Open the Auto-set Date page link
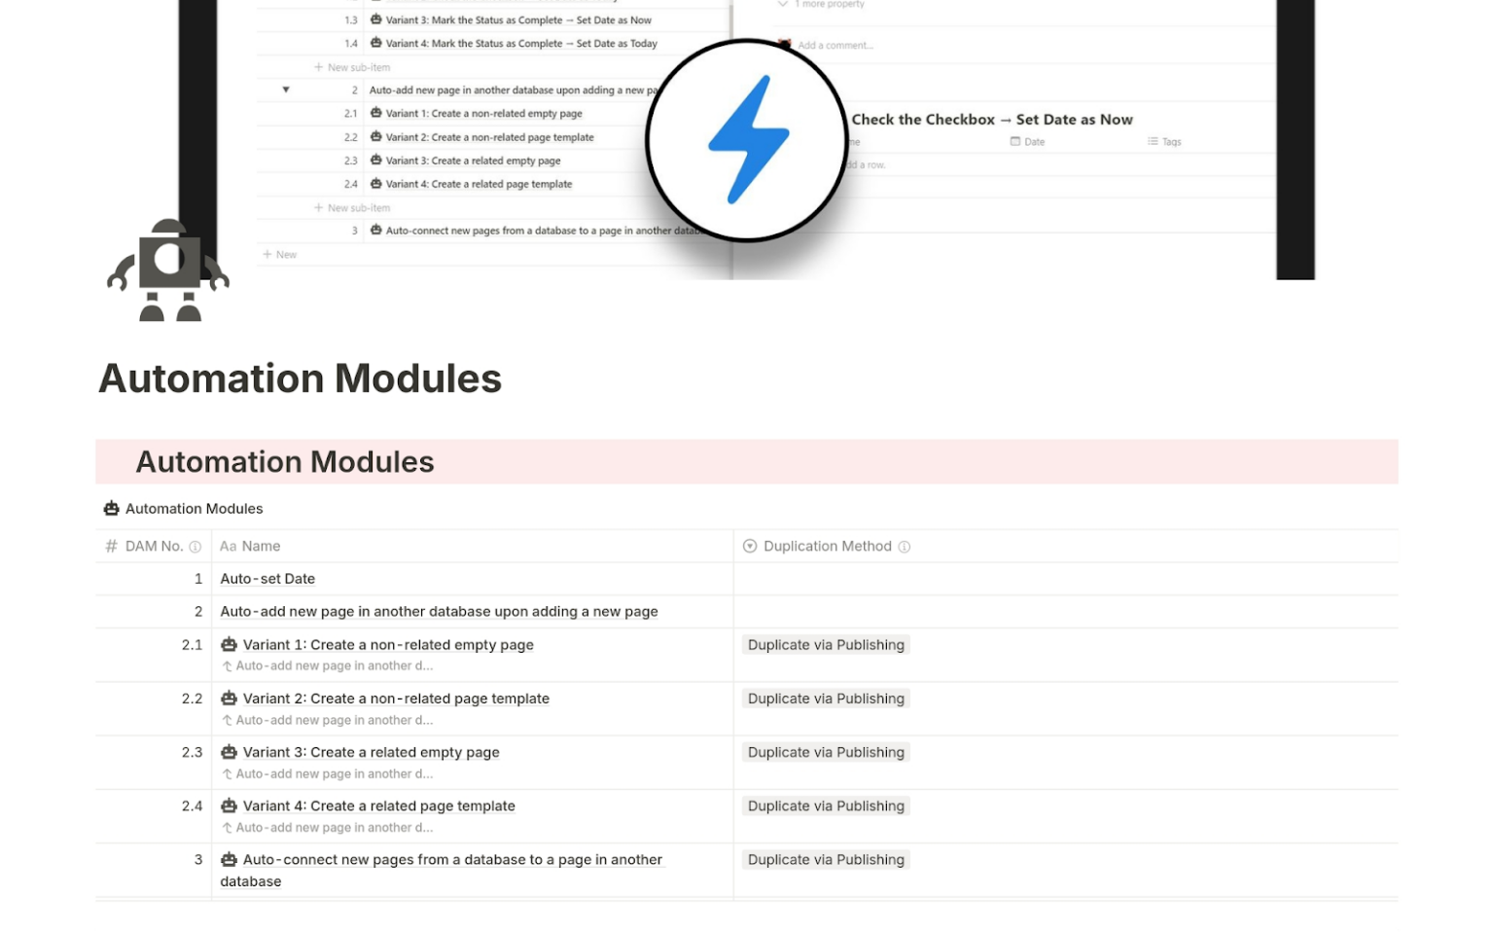 [x=267, y=578]
